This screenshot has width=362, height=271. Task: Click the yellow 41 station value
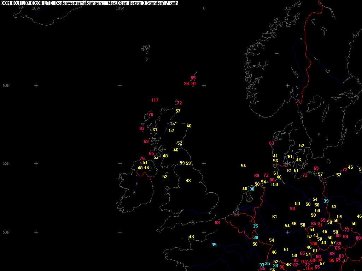click(x=275, y=156)
